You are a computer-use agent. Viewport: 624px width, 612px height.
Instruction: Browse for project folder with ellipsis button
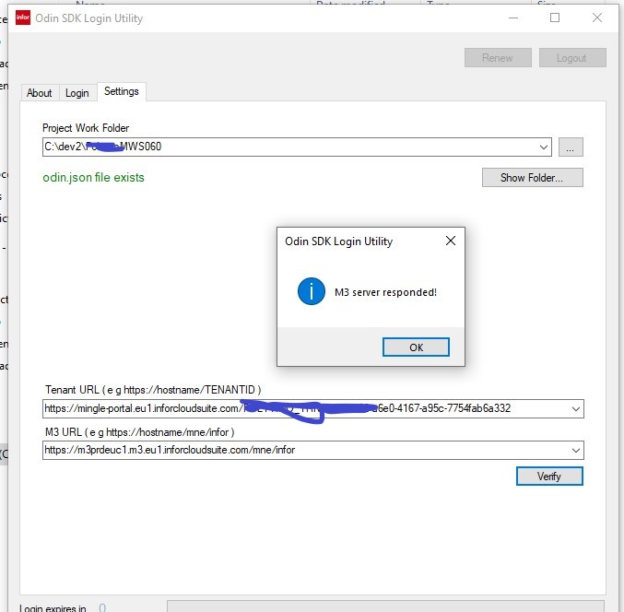tap(571, 147)
